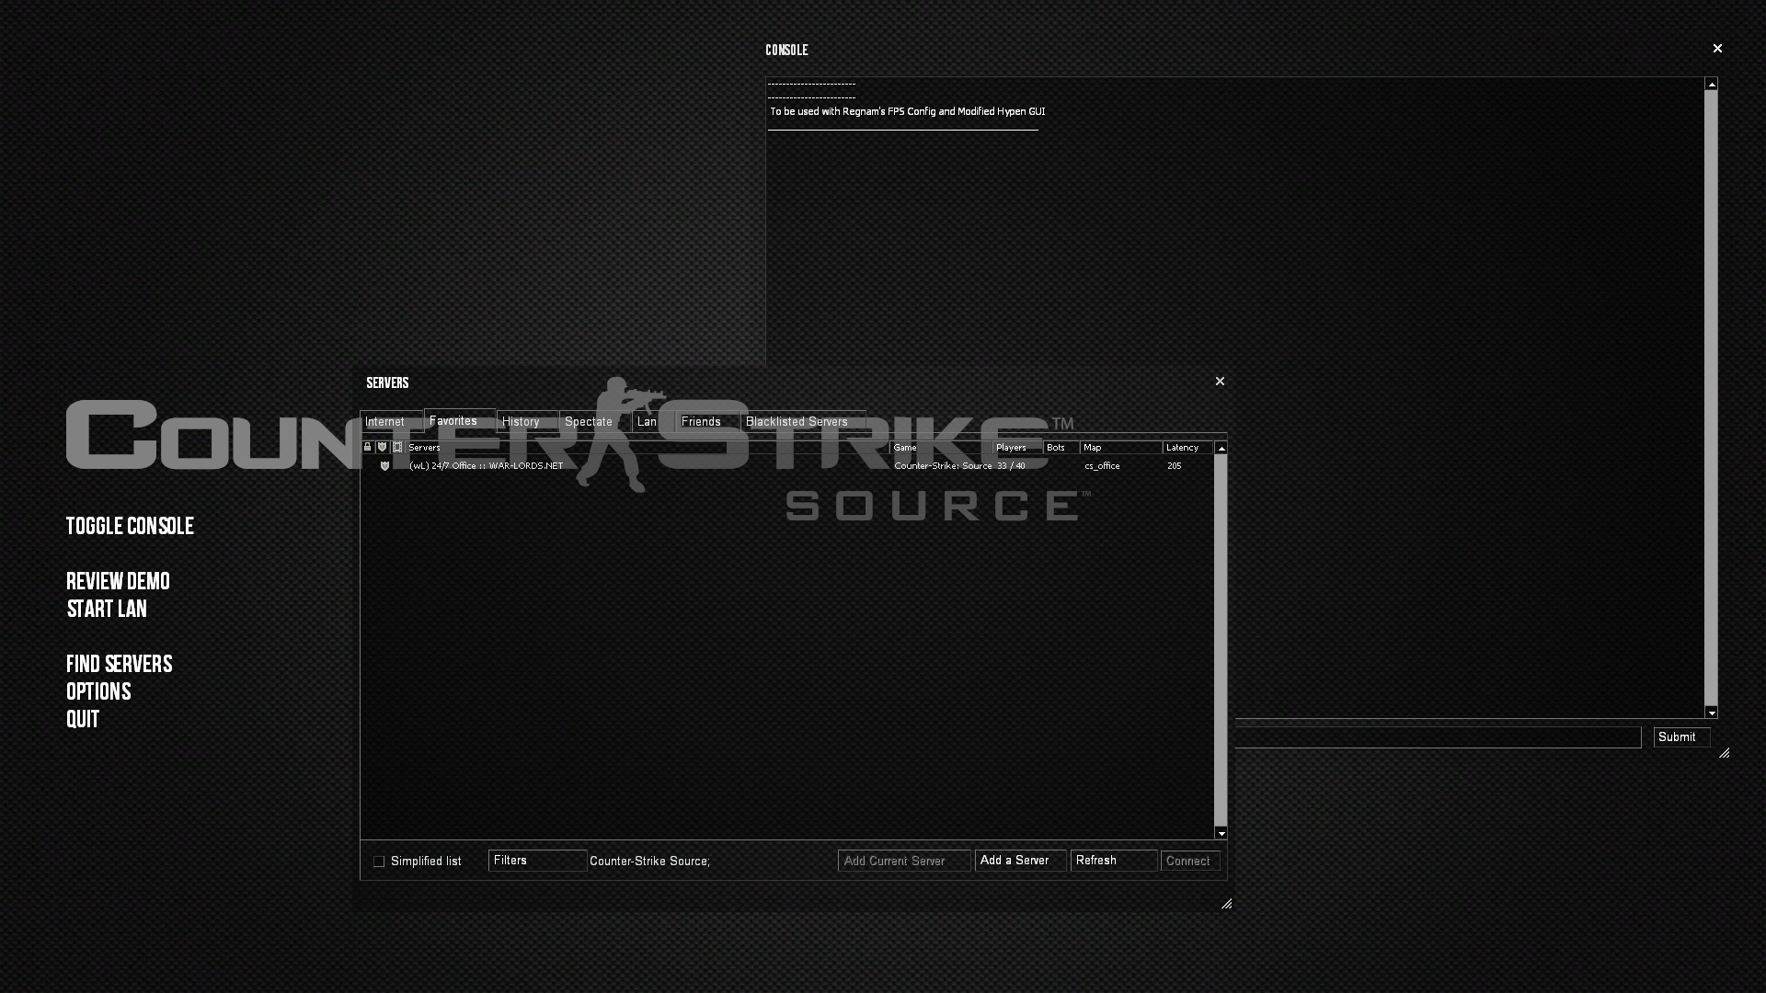1766x993 pixels.
Task: Close the Servers window
Action: 1220,382
